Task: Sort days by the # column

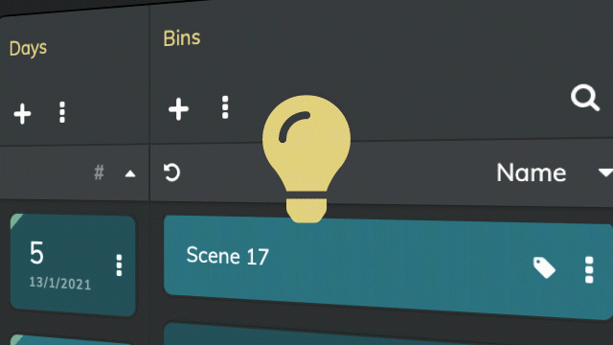Action: click(100, 172)
